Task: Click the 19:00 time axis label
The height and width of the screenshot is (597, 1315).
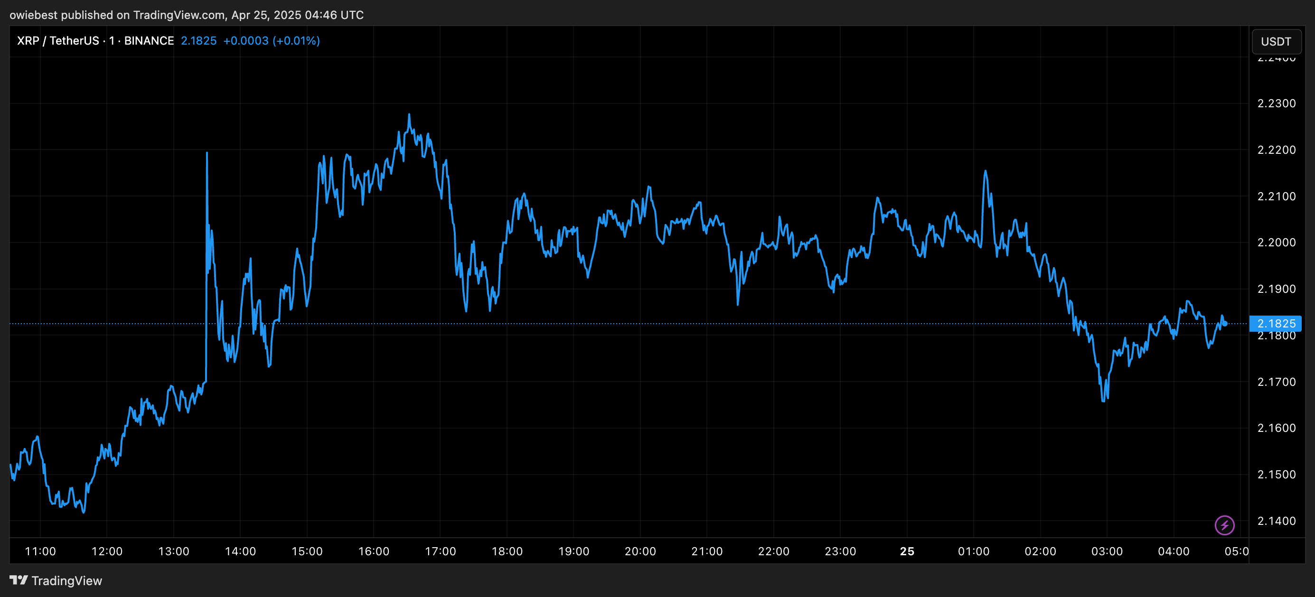Action: coord(574,551)
